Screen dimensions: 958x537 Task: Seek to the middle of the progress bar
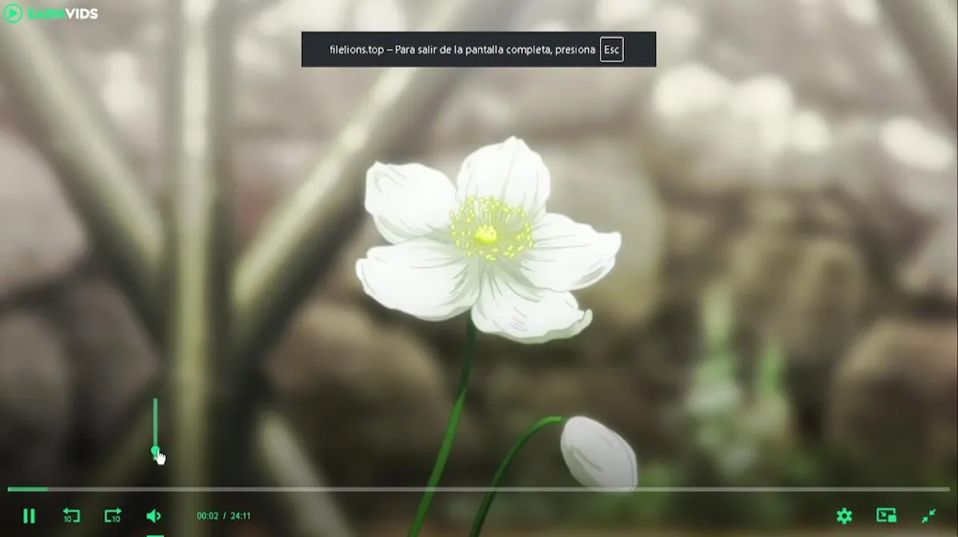(x=478, y=489)
